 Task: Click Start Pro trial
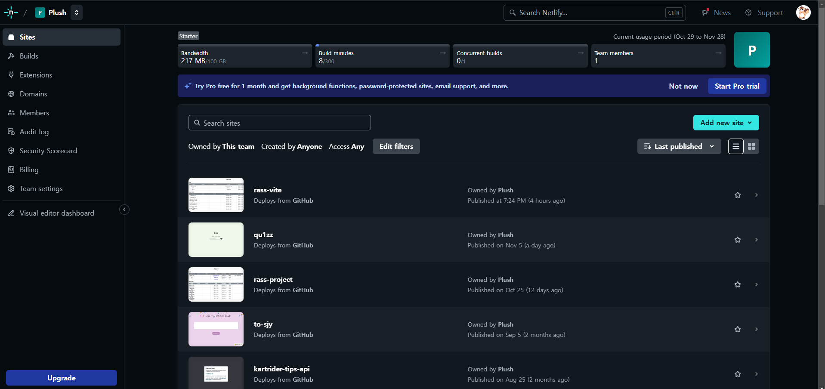click(x=737, y=86)
